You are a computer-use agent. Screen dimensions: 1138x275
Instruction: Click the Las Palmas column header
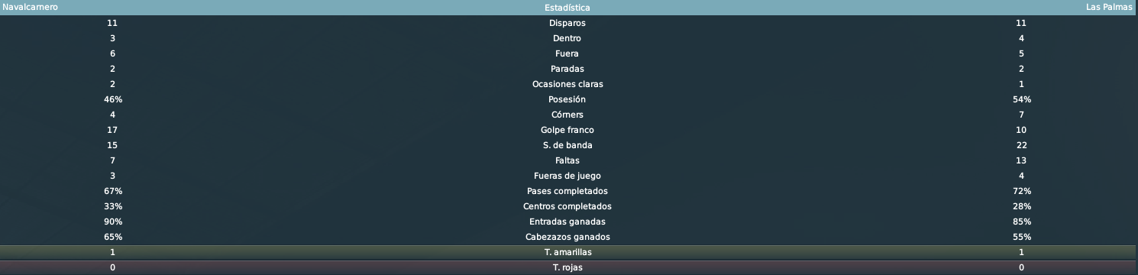pos(1111,7)
